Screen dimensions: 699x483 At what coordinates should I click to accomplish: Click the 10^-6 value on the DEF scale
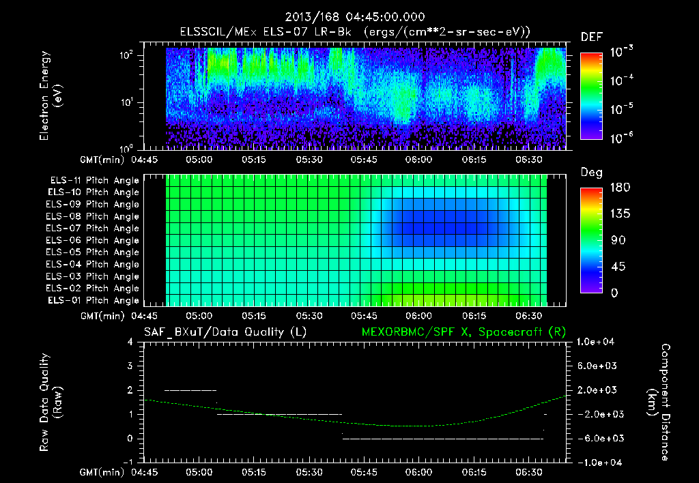pos(621,138)
